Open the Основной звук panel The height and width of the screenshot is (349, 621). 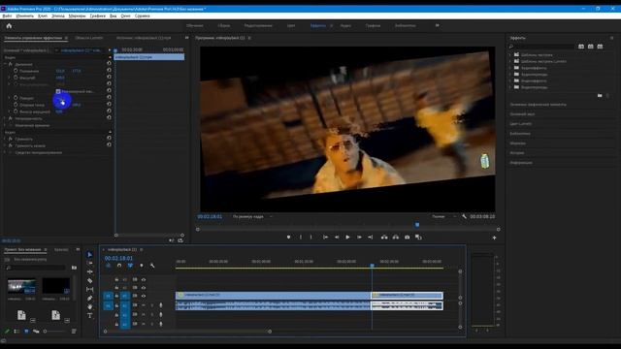pyautogui.click(x=522, y=114)
